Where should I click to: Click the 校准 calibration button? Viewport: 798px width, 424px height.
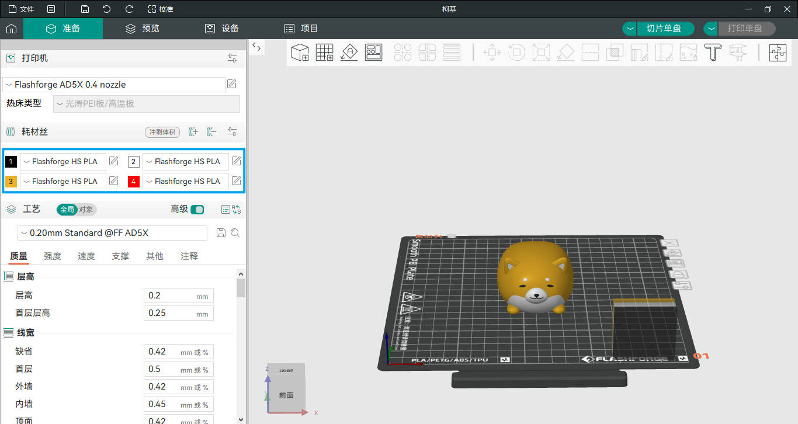pyautogui.click(x=161, y=9)
